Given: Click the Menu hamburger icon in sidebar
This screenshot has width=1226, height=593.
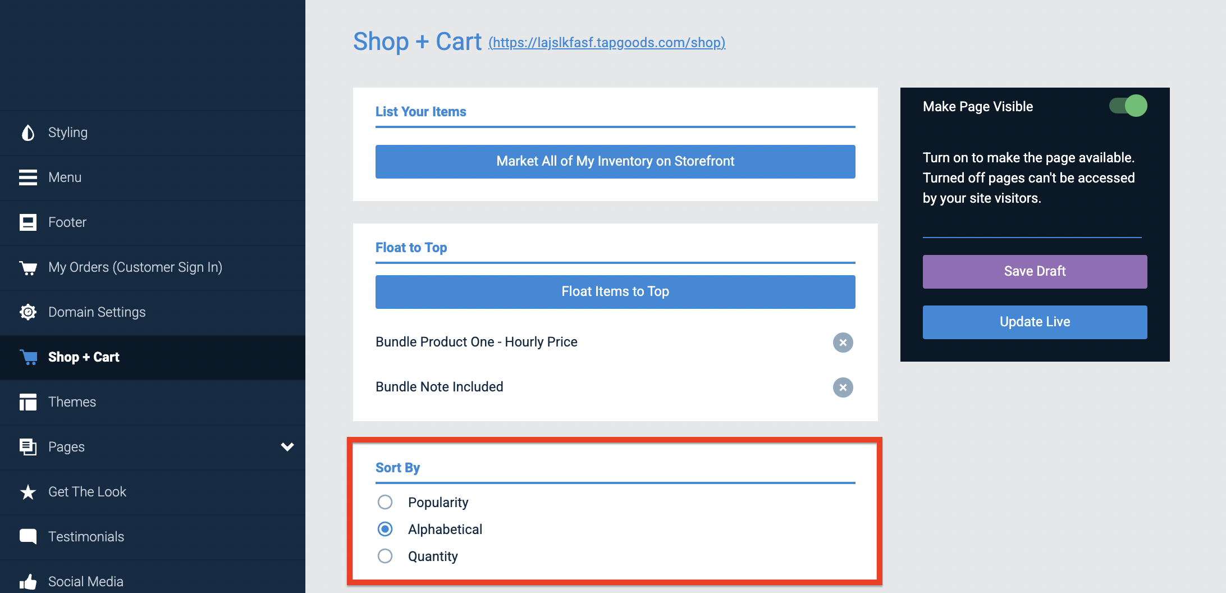Looking at the screenshot, I should click(x=28, y=177).
